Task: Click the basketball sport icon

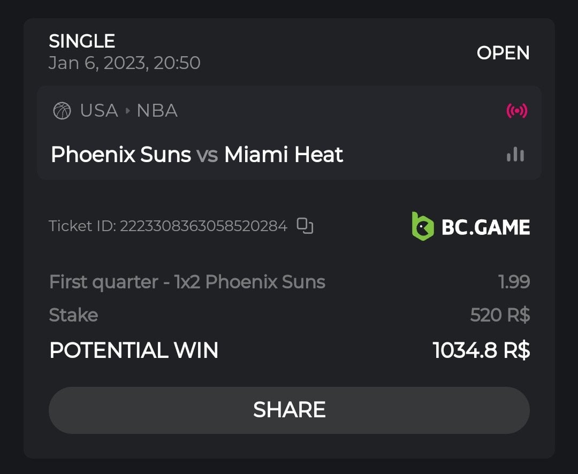Action: tap(62, 111)
